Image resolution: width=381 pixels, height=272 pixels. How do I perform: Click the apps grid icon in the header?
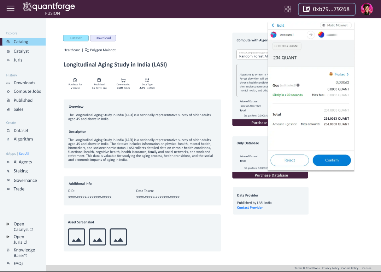pos(288,9)
